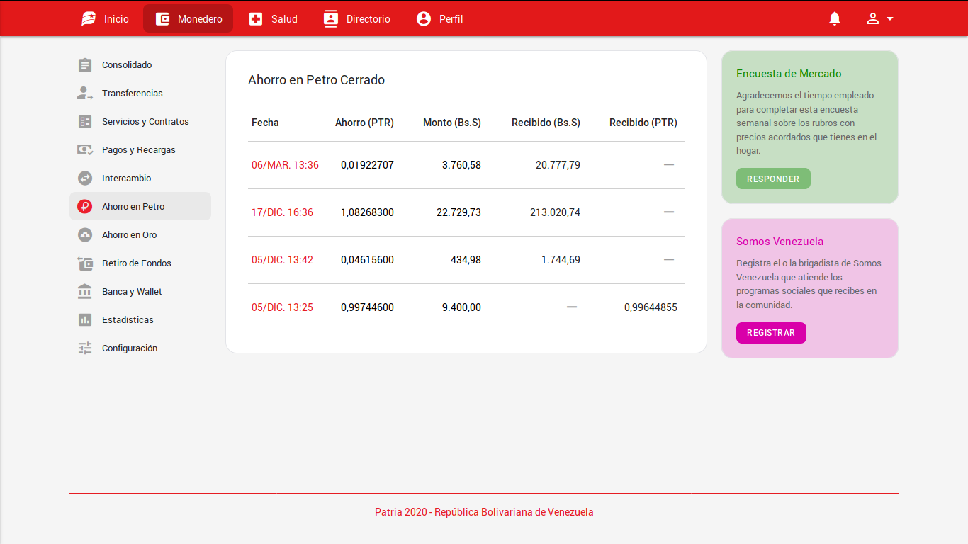The image size is (968, 544).
Task: Open the user account dropdown
Action: click(879, 19)
